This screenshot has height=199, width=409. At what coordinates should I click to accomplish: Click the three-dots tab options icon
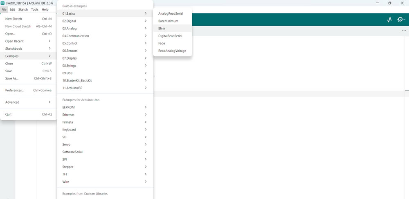pos(404,31)
